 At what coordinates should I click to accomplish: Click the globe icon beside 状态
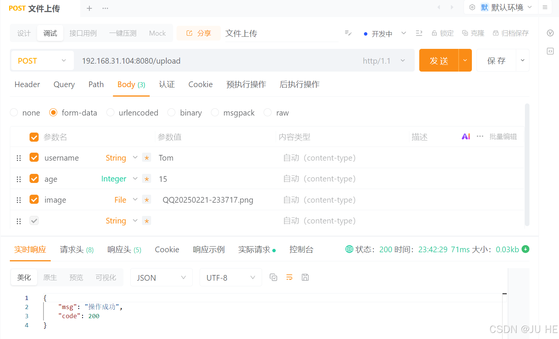[x=349, y=249]
